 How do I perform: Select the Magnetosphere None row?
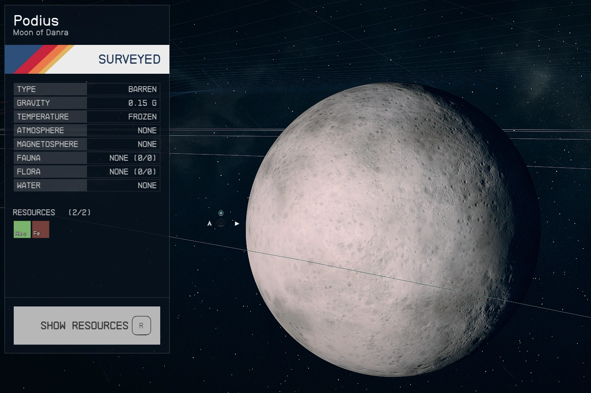point(87,144)
